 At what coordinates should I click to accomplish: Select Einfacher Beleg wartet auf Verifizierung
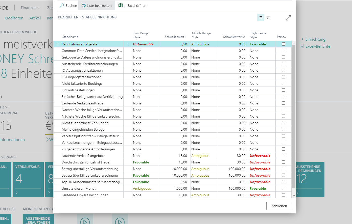tap(92, 97)
